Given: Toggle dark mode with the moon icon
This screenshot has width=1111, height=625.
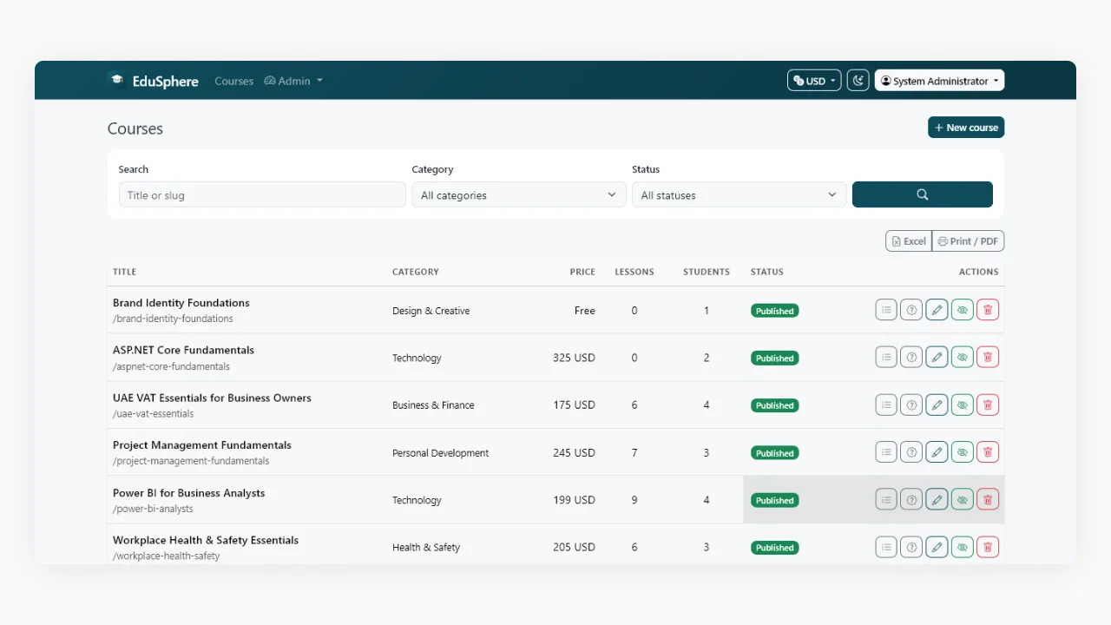Looking at the screenshot, I should tap(858, 81).
